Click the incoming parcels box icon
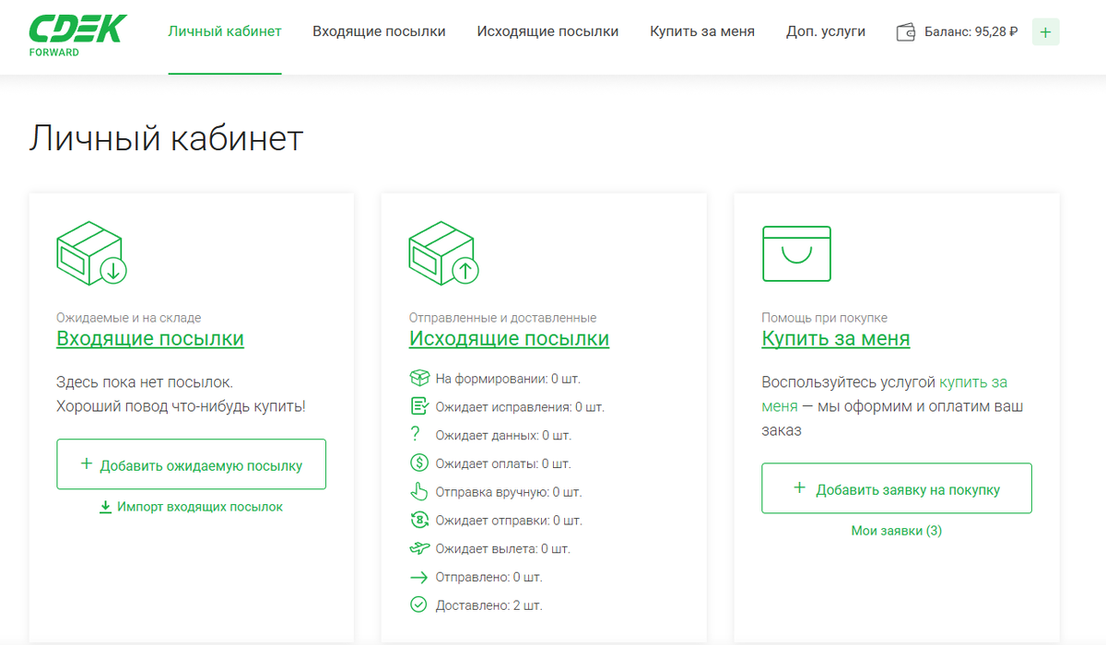1106x645 pixels. click(91, 252)
